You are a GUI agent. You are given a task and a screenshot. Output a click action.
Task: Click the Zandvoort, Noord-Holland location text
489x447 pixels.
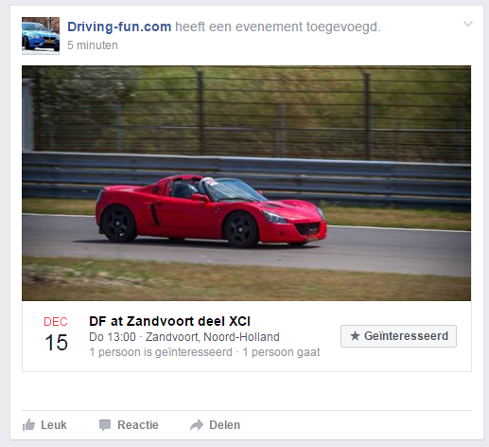[213, 337]
